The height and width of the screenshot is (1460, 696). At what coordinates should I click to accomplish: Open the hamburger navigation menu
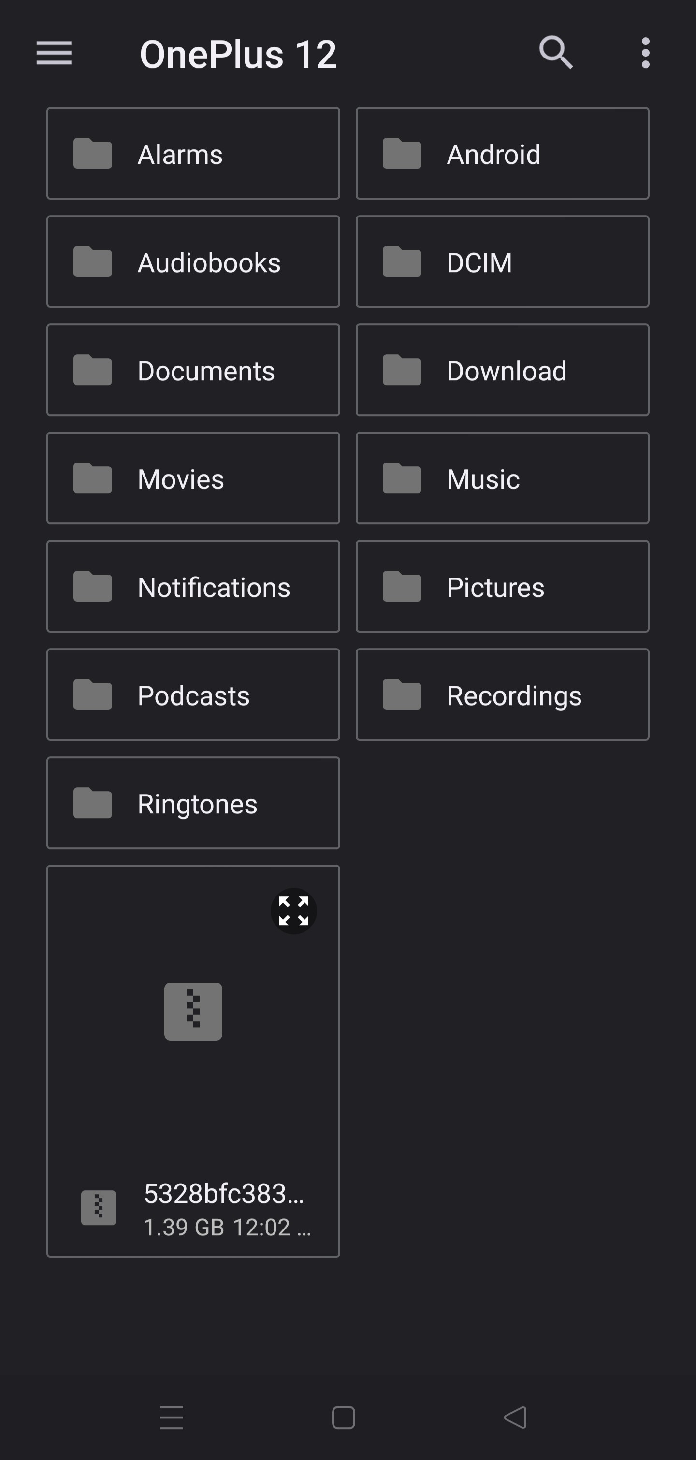tap(54, 53)
